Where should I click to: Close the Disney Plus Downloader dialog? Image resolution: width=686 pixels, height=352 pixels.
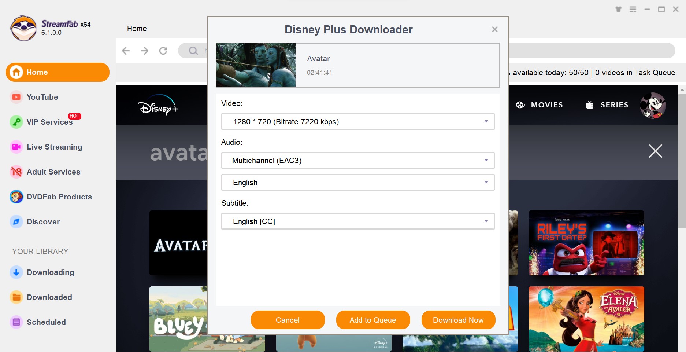(x=495, y=29)
